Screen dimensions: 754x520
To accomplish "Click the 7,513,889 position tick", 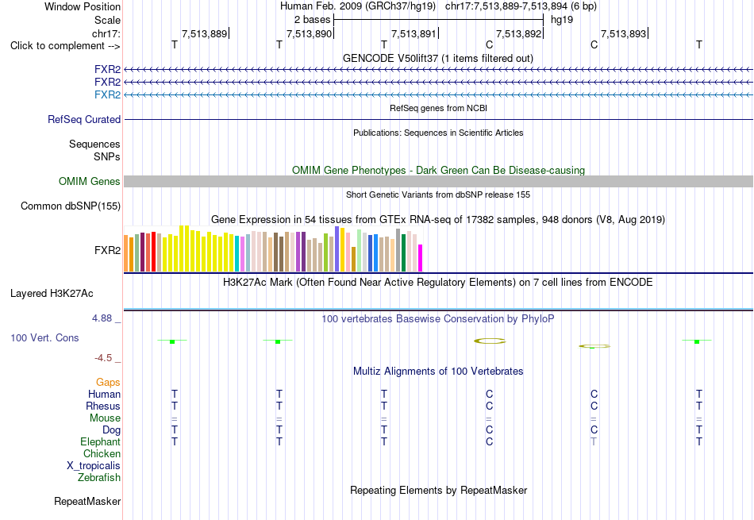I will tap(205, 33).
